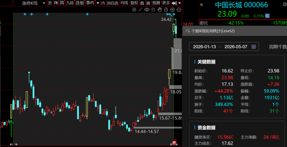This screenshot has width=287, height=147.
Task: Open the 复权 adjustment option
Action: 134,3
